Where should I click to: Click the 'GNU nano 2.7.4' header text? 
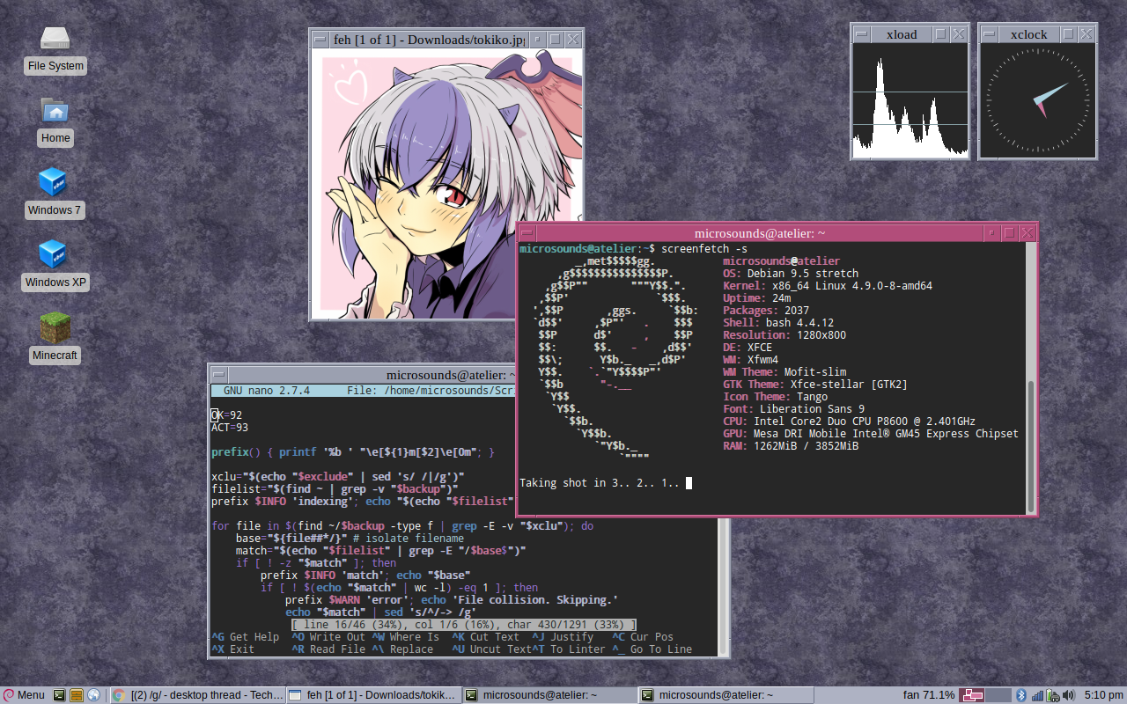tap(267, 391)
